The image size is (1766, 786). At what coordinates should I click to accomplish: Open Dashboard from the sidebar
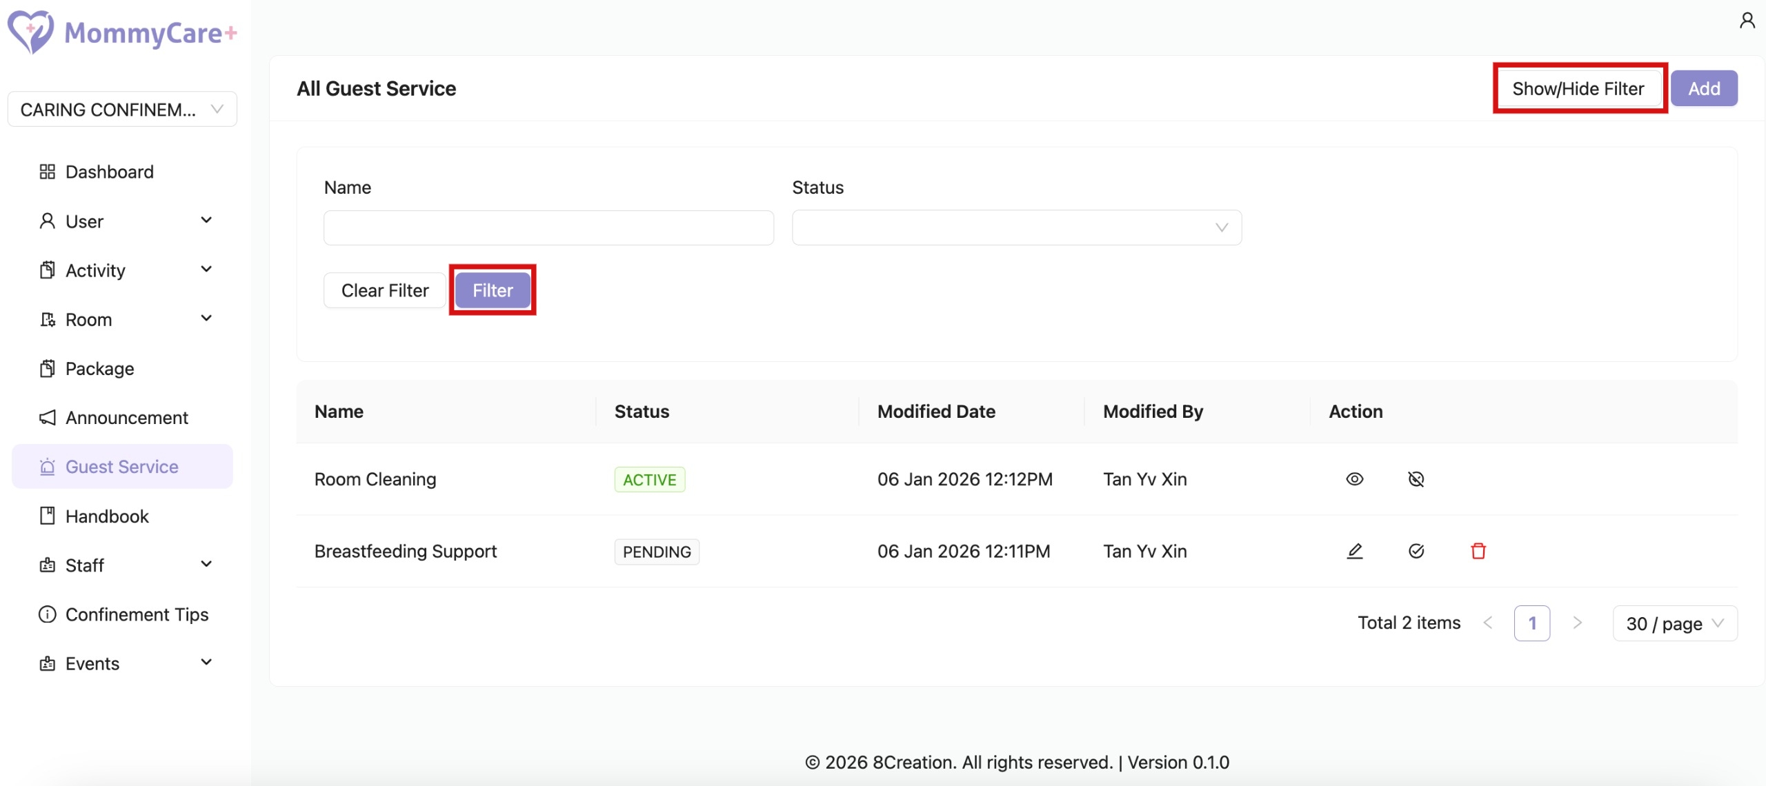click(109, 172)
